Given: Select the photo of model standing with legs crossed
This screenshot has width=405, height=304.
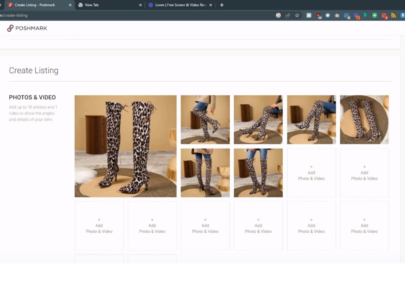Looking at the screenshot, I should [258, 173].
